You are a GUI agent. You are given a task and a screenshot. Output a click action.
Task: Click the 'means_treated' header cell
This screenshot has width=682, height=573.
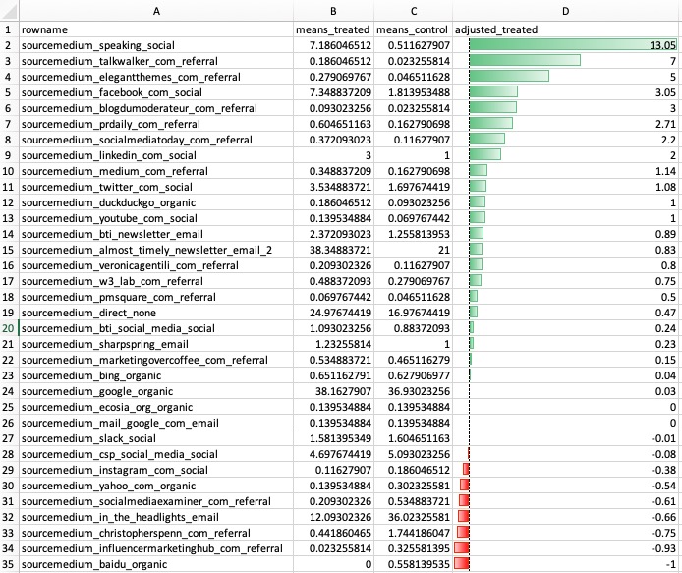click(333, 29)
